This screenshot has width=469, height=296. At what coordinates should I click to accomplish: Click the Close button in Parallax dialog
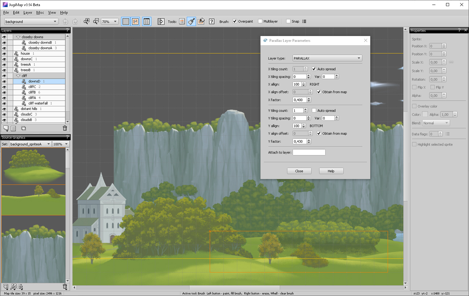click(x=299, y=171)
